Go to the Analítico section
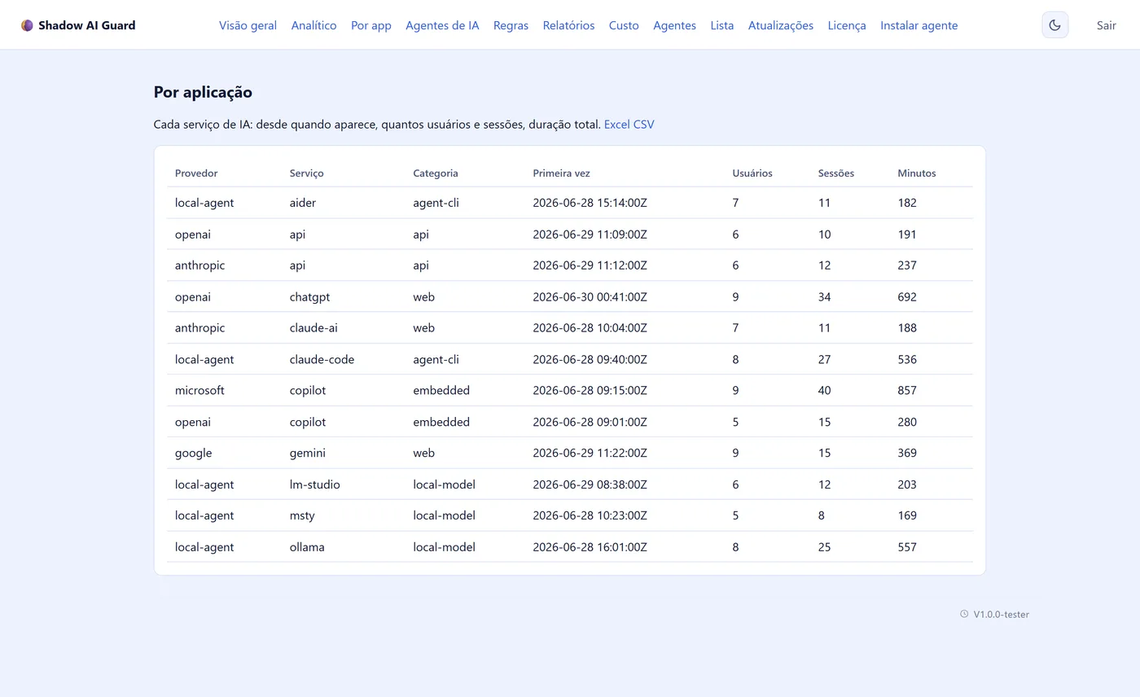Viewport: 1140px width, 697px height. click(313, 25)
